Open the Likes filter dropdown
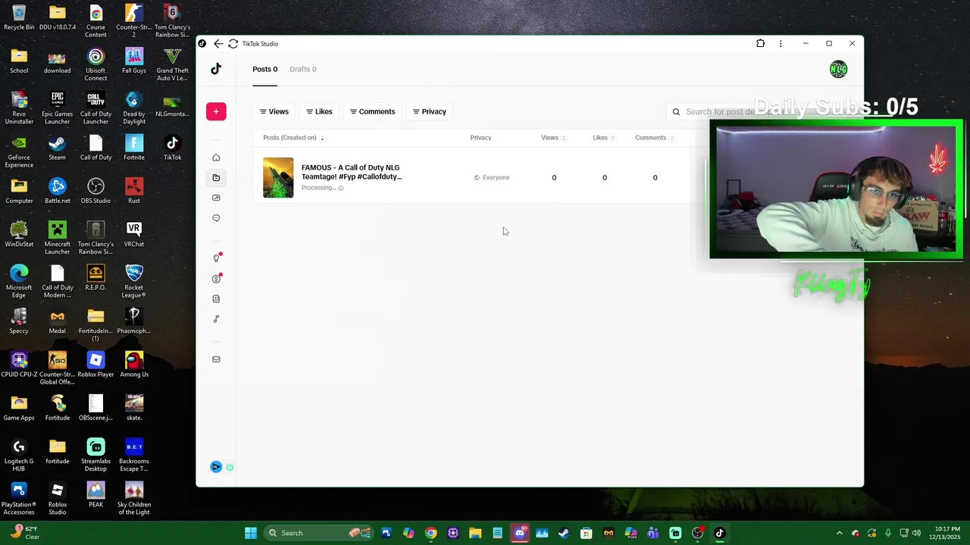The image size is (970, 545). click(x=319, y=111)
